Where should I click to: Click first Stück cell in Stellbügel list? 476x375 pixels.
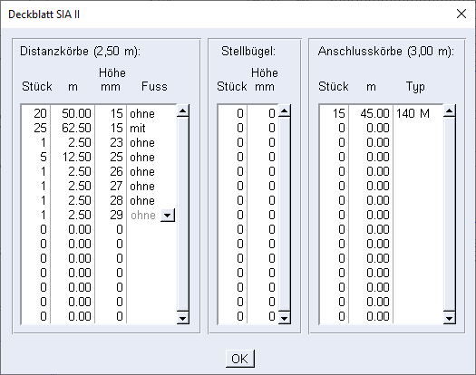[232, 113]
